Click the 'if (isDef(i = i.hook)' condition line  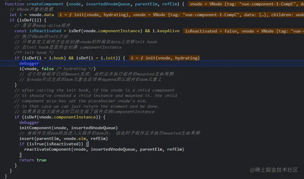[x=70, y=58]
